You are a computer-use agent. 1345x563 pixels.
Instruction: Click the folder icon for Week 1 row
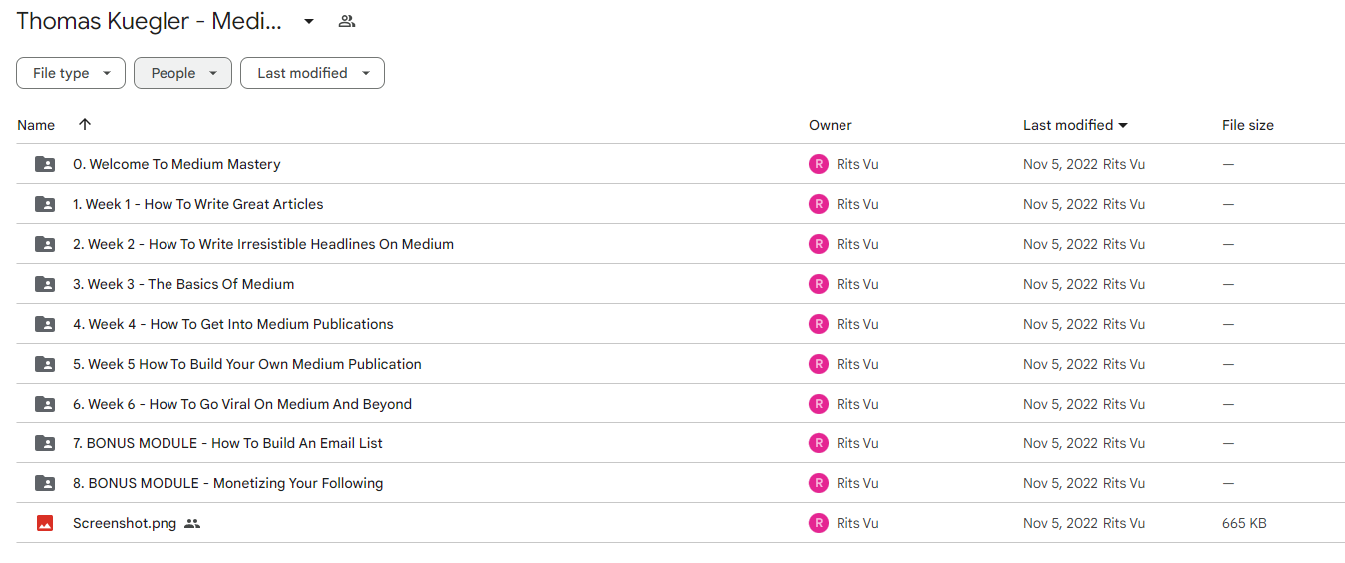[45, 204]
